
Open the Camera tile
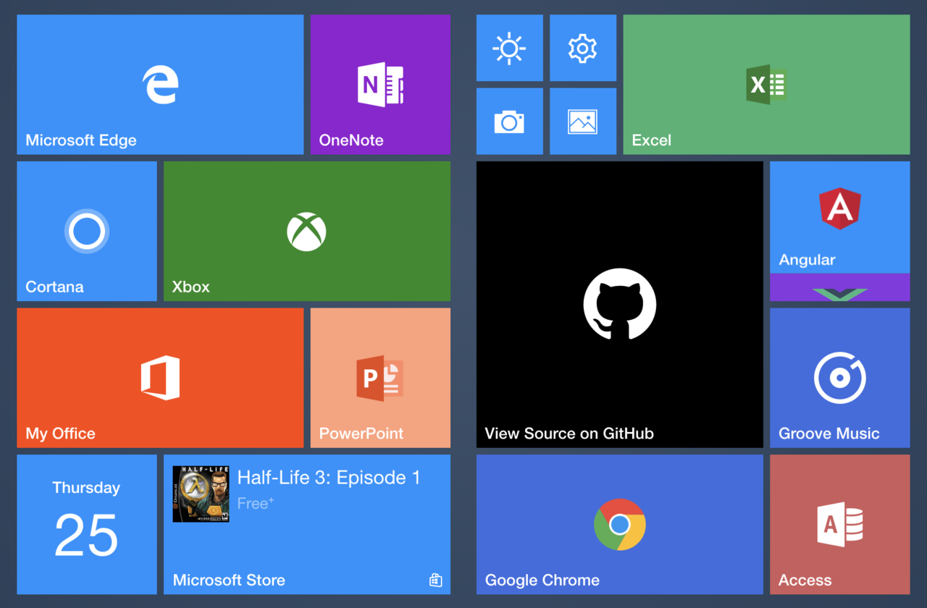tap(509, 122)
